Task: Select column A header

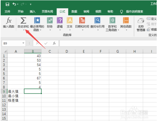Action: pyautogui.click(x=16, y=51)
